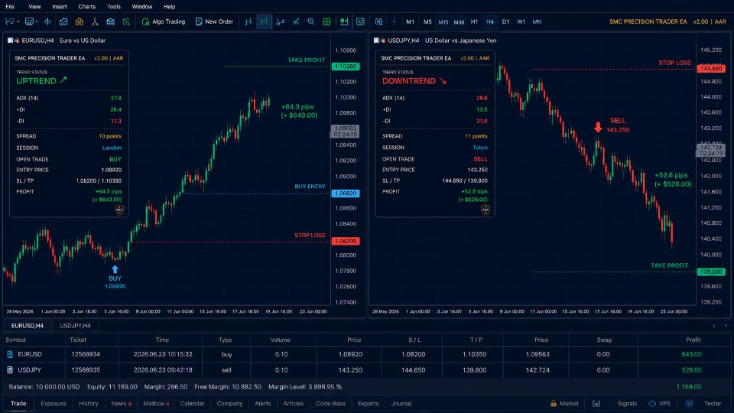Click the New Order button

(214, 21)
